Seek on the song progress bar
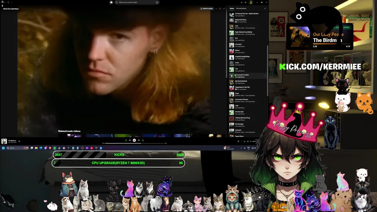This screenshot has width=377, height=212. point(134,143)
